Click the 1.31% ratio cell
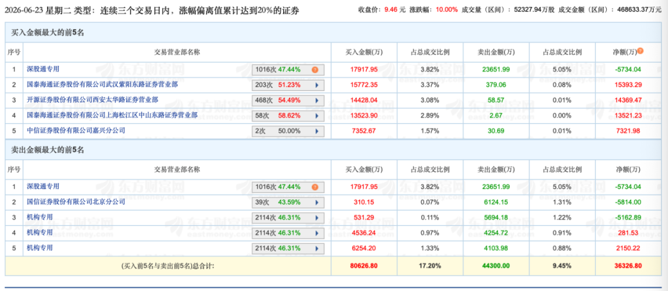The image size is (668, 291). click(x=562, y=202)
